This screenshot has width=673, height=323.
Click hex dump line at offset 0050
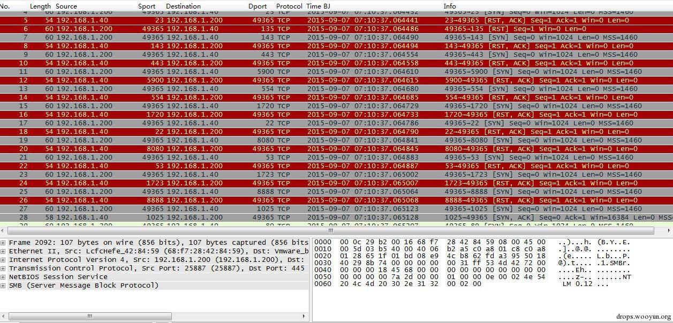click(472, 277)
